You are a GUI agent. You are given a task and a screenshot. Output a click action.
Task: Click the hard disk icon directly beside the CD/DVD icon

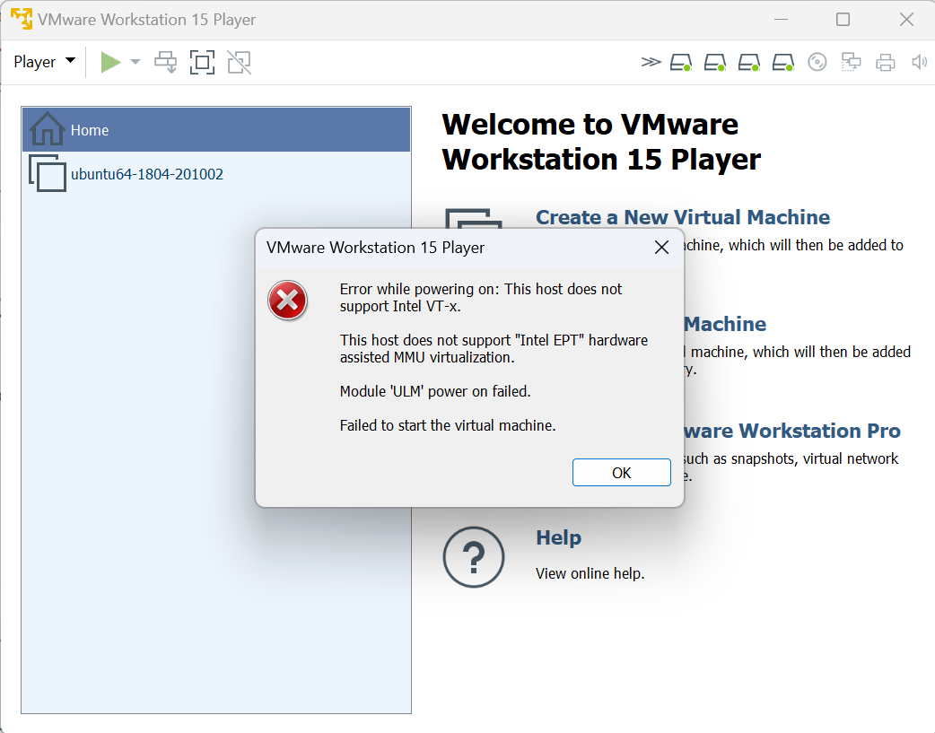point(783,62)
